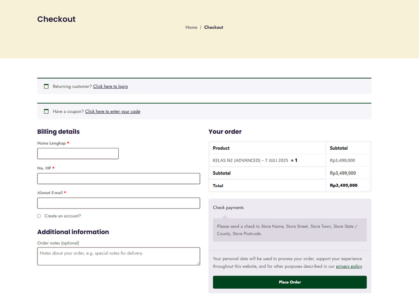Image resolution: width=419 pixels, height=296 pixels.
Task: Go to Home in the breadcrumb
Action: point(191,27)
